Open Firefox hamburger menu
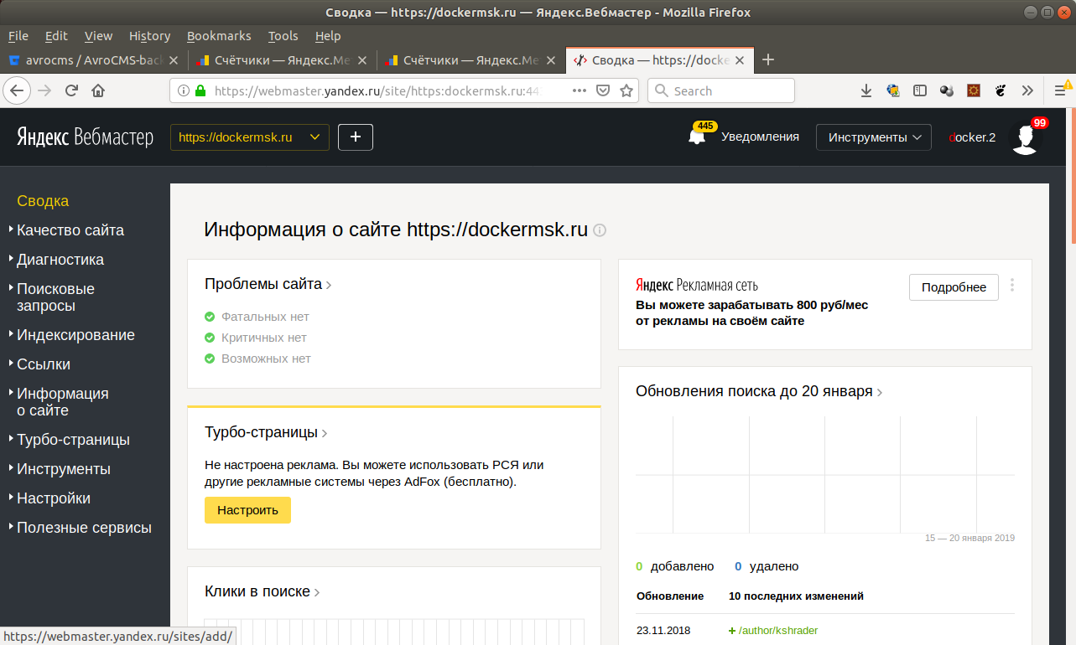Viewport: 1076px width, 645px height. pos(1061,90)
